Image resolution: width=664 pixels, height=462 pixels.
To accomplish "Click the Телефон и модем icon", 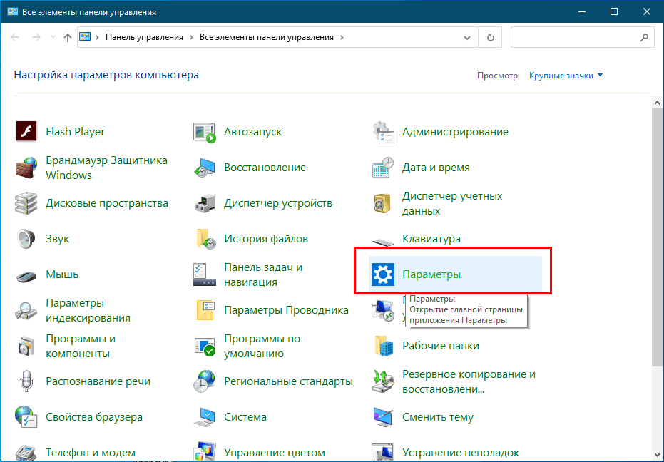I will coord(26,452).
